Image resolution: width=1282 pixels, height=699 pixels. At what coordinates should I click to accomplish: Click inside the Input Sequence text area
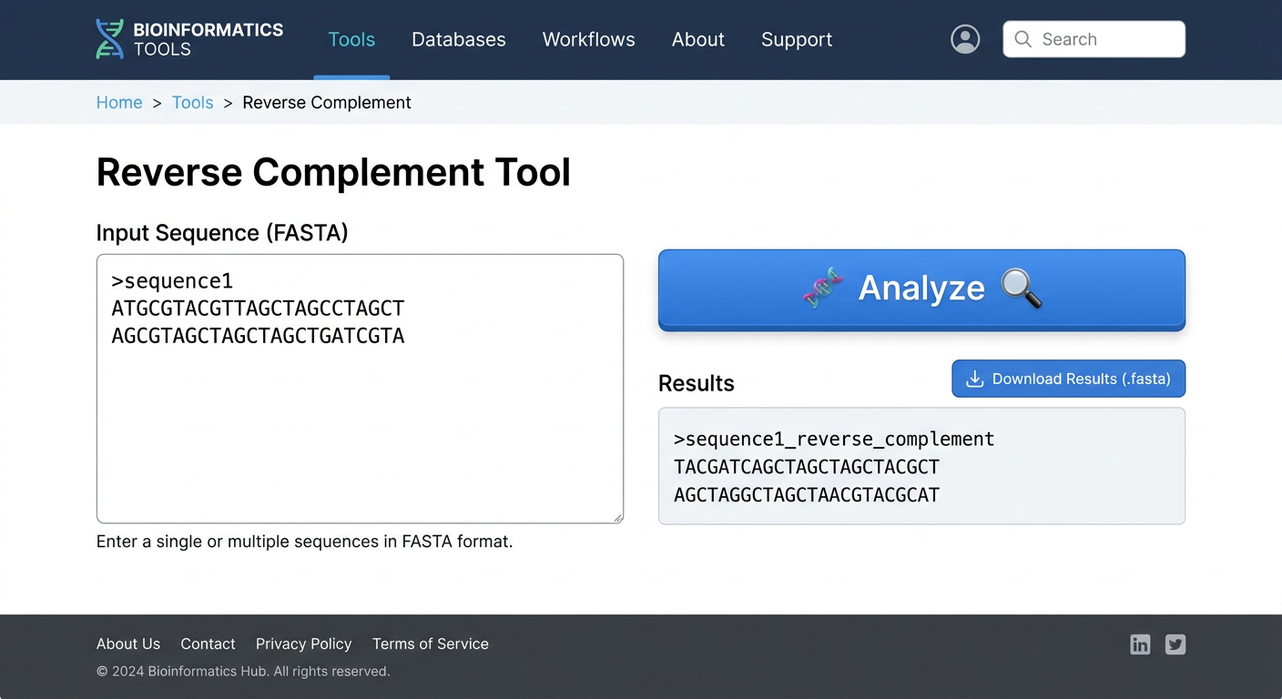360,428
